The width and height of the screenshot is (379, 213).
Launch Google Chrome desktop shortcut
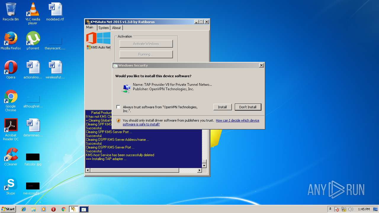click(11, 101)
